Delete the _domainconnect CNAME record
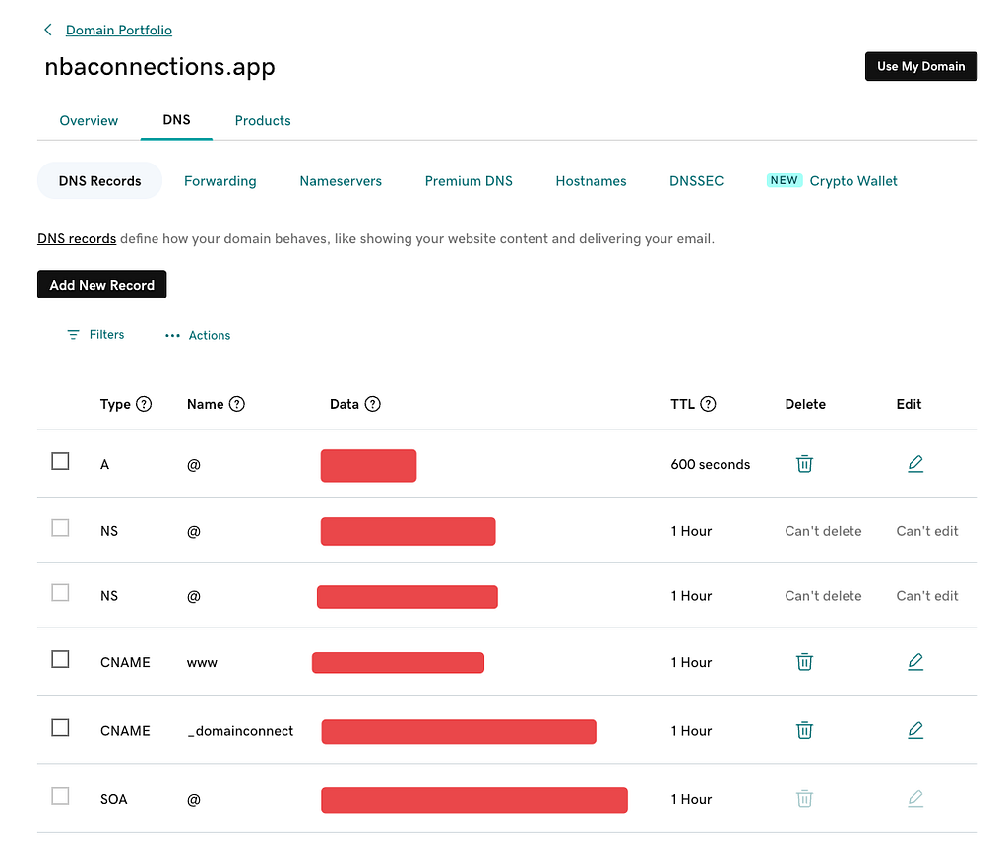This screenshot has width=1008, height=860. [x=804, y=731]
